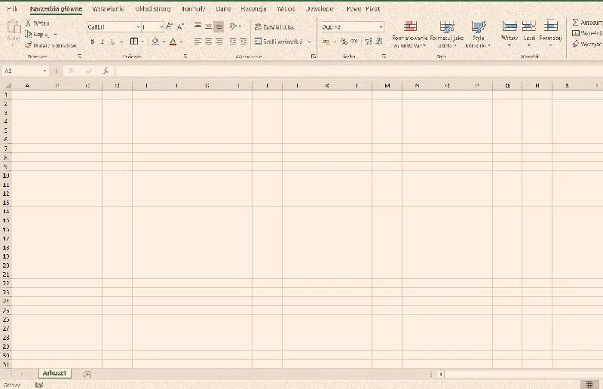The height and width of the screenshot is (389, 603).
Task: Decrease indent icon
Action: click(x=233, y=41)
